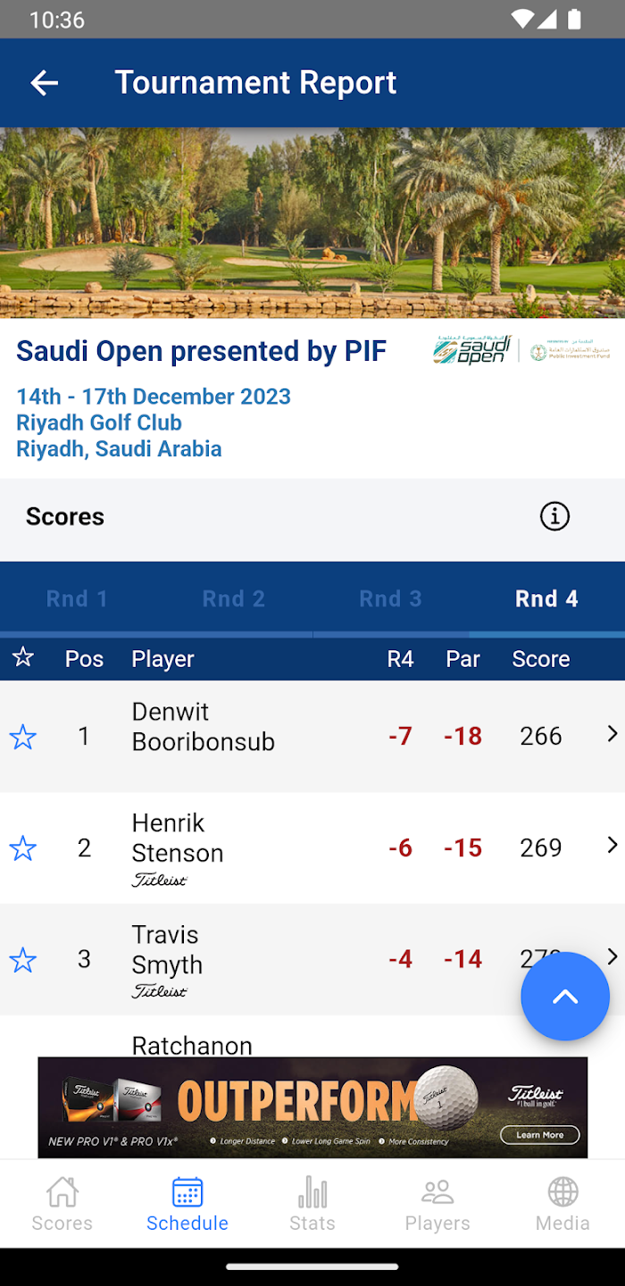Image resolution: width=625 pixels, height=1286 pixels.
Task: Open the Scores home tab icon
Action: 62,1191
